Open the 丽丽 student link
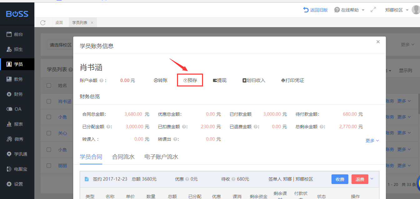This screenshot has width=420, height=199. (x=63, y=166)
